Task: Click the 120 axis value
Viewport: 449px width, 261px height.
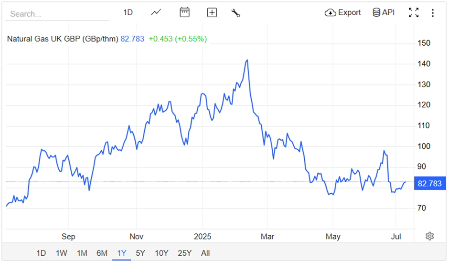Action: coord(424,105)
